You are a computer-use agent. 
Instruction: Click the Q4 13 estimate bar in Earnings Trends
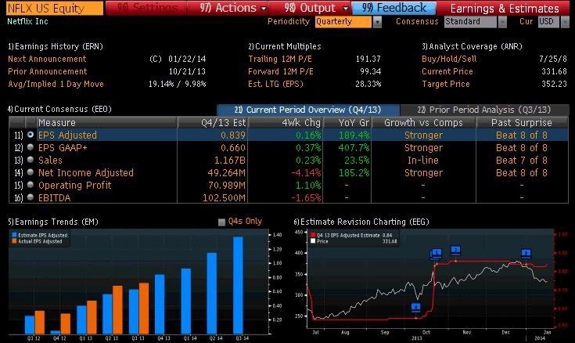point(160,304)
